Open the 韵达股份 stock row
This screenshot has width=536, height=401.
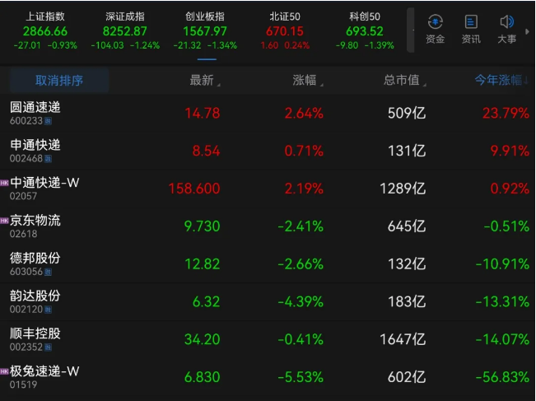click(268, 301)
